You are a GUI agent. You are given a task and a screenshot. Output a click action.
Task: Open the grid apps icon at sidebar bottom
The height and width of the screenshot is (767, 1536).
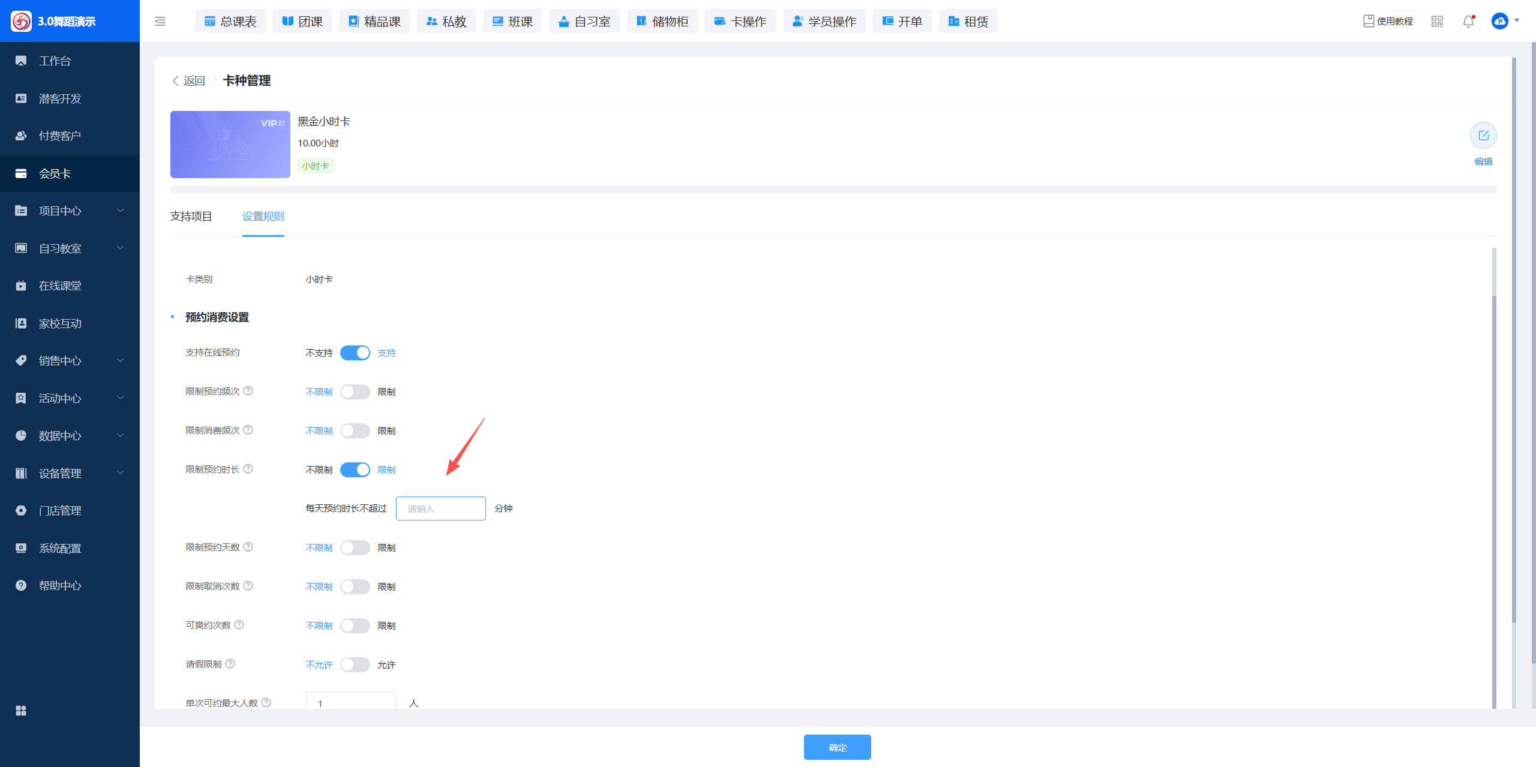21,711
